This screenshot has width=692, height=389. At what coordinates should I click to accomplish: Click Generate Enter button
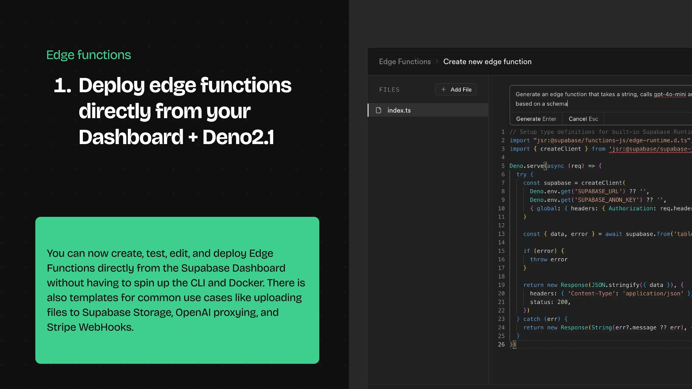pyautogui.click(x=536, y=119)
